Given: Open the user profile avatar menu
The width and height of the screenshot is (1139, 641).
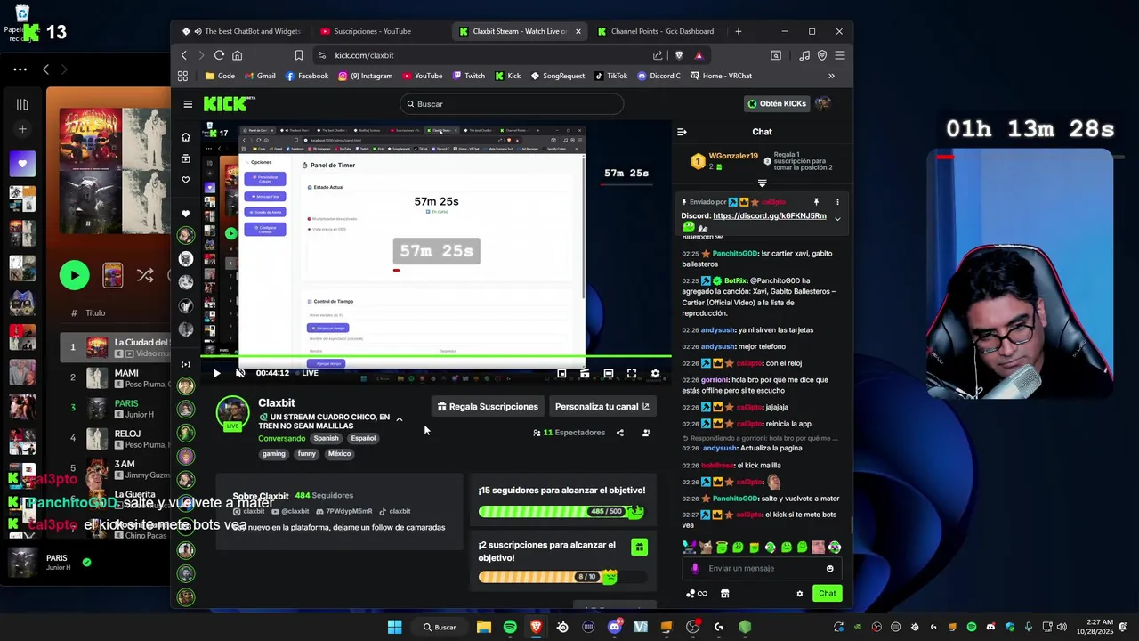Looking at the screenshot, I should [824, 104].
